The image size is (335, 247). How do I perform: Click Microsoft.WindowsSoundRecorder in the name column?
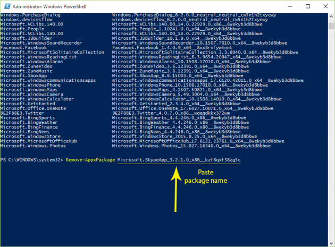coord(41,43)
